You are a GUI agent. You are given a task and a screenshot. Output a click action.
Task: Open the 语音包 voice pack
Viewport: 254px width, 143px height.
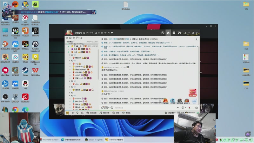126,113
